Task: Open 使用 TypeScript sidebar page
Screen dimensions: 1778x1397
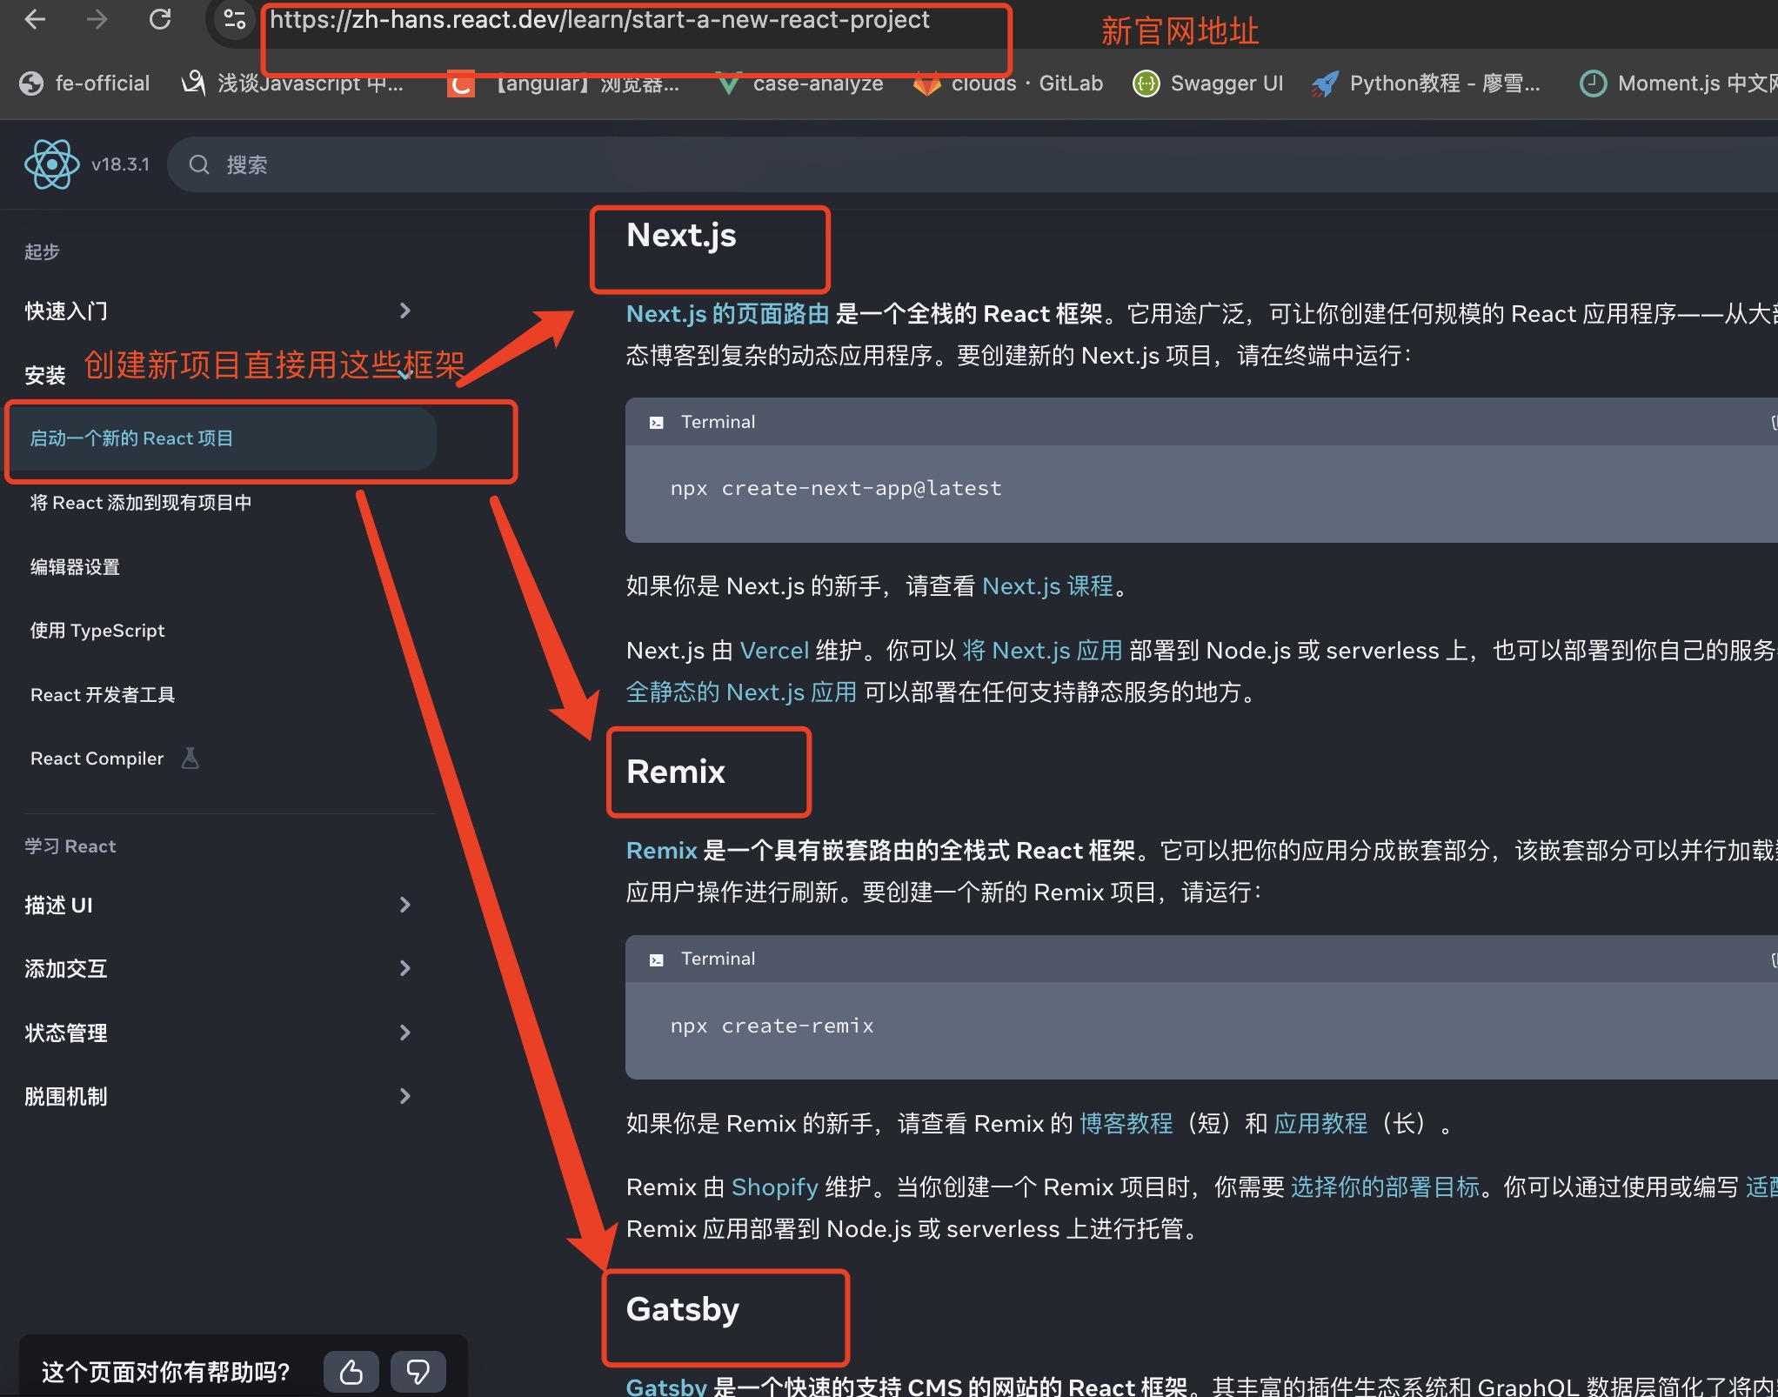Action: tap(97, 631)
